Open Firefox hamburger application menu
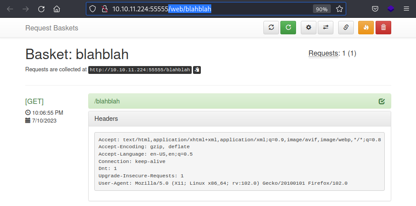 pos(406,9)
